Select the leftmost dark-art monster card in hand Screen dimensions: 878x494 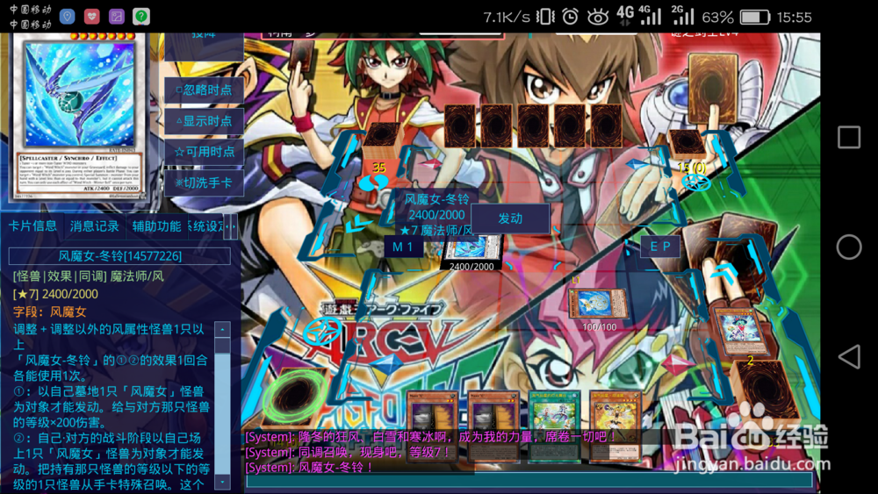pyautogui.click(x=432, y=426)
